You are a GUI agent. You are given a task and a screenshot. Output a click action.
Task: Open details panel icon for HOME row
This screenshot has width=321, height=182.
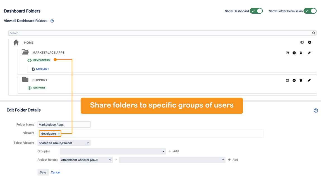click(x=302, y=42)
